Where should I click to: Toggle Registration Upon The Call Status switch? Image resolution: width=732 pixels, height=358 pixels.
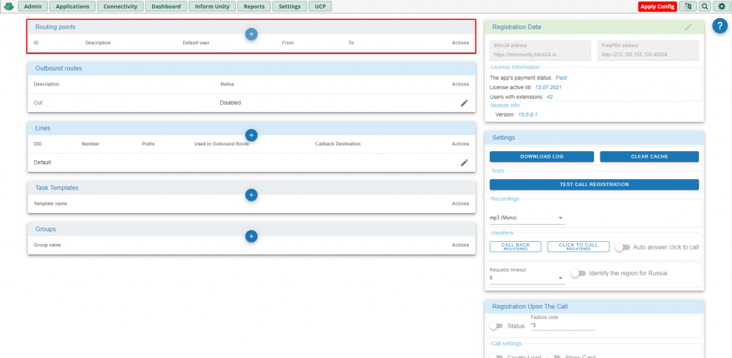tap(496, 326)
